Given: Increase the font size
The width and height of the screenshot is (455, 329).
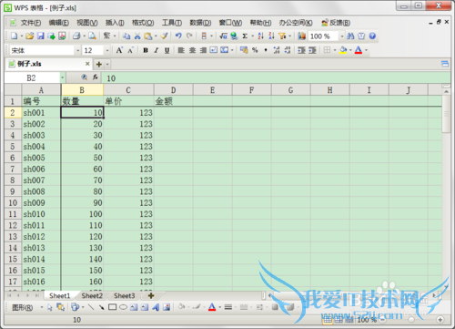Looking at the screenshot, I should tap(119, 50).
